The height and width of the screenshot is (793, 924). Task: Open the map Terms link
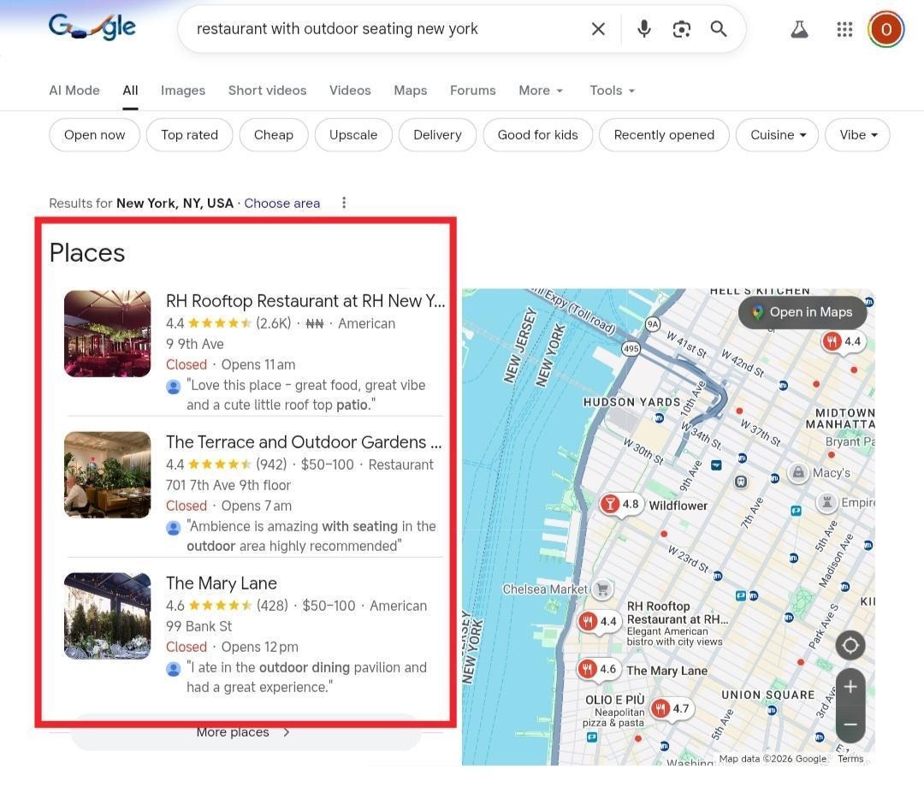850,759
